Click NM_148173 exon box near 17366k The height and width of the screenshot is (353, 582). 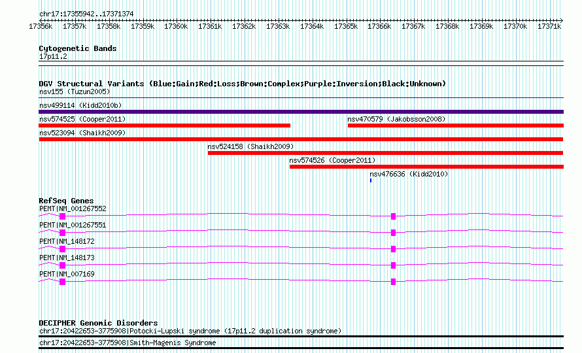[394, 265]
